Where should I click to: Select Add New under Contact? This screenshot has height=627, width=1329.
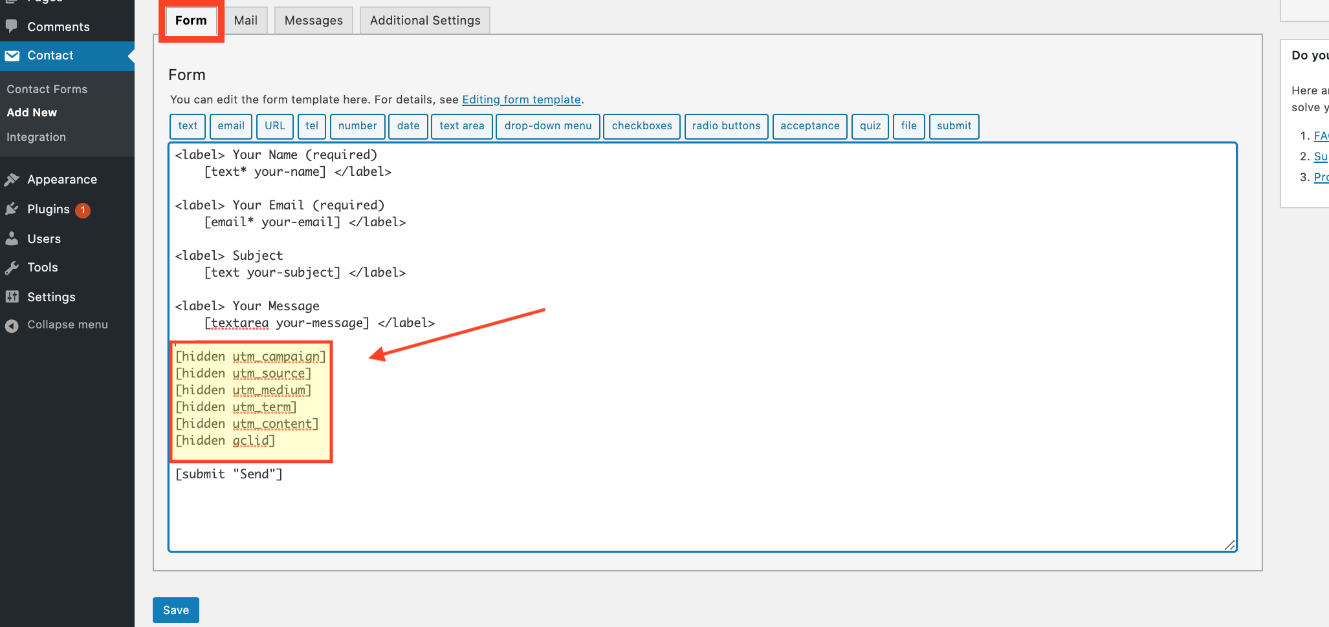pyautogui.click(x=32, y=112)
